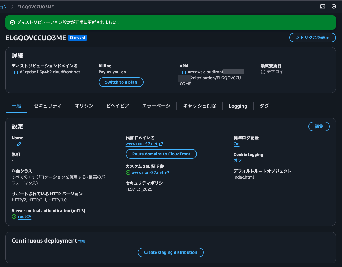Image resolution: width=342 pixels, height=267 pixels.
Task: Click the メトリクスを表示 button
Action: (313, 38)
